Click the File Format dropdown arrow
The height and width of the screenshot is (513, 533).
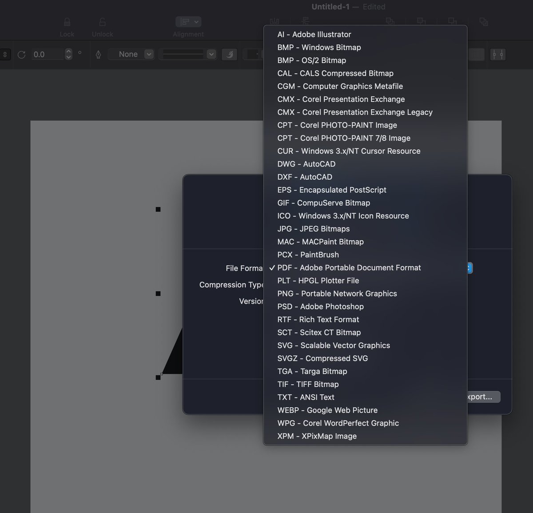[470, 268]
